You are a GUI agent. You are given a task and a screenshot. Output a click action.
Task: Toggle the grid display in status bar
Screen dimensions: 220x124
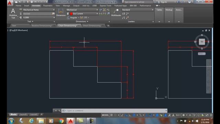pos(111,115)
